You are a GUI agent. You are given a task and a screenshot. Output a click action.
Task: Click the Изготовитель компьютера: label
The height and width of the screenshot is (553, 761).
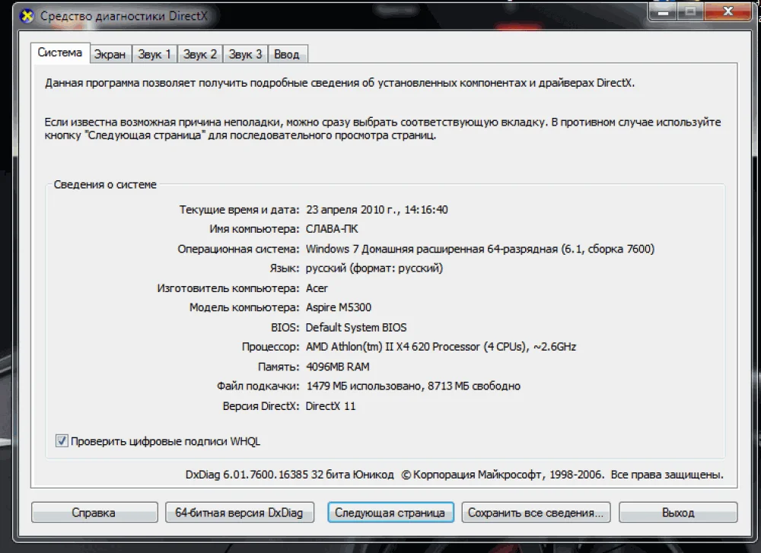[x=228, y=288]
